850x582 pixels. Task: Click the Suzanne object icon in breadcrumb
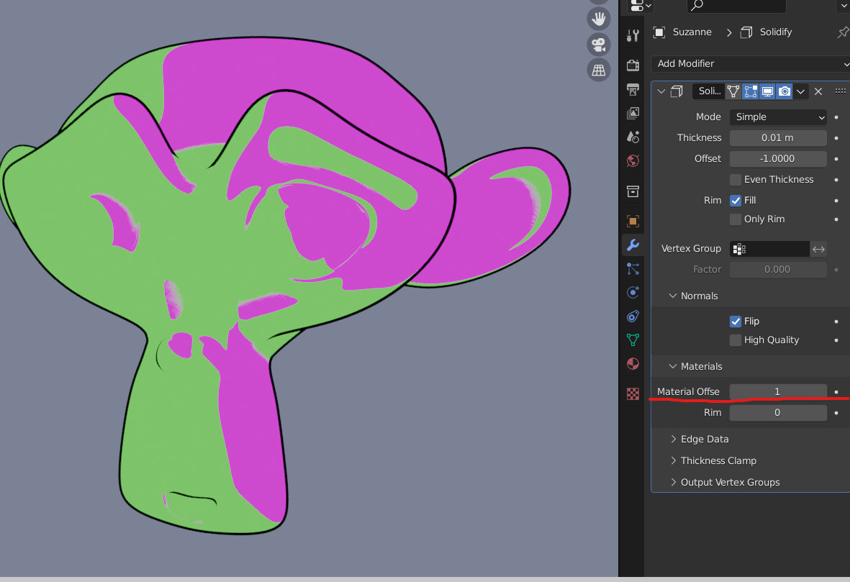click(659, 32)
